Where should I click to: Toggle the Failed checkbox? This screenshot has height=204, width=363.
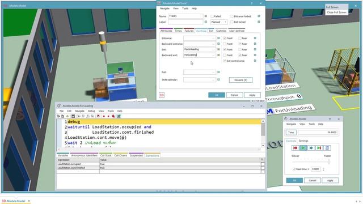coord(212,16)
